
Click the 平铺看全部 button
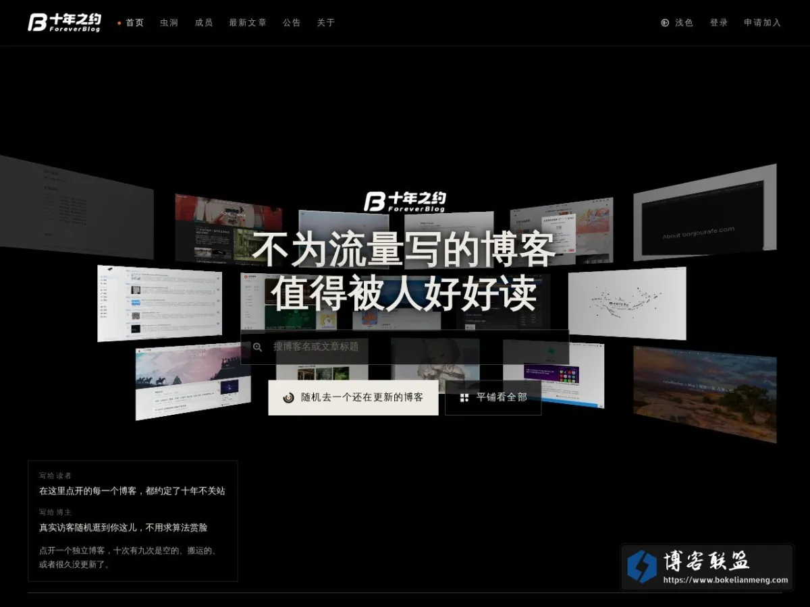pos(493,398)
